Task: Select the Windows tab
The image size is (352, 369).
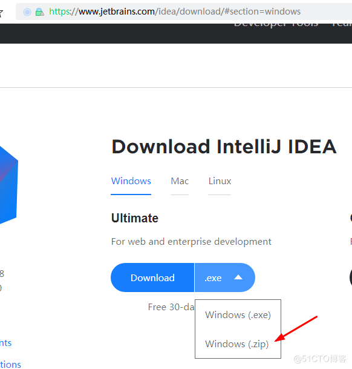Action: coord(131,181)
